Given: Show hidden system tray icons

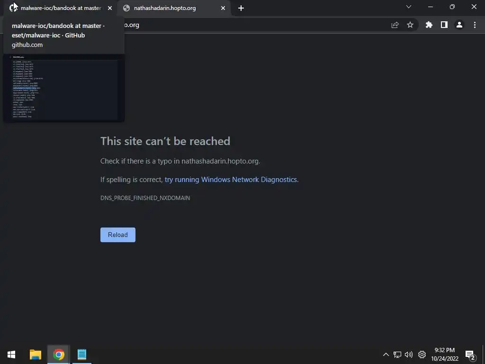Looking at the screenshot, I should click(386, 355).
